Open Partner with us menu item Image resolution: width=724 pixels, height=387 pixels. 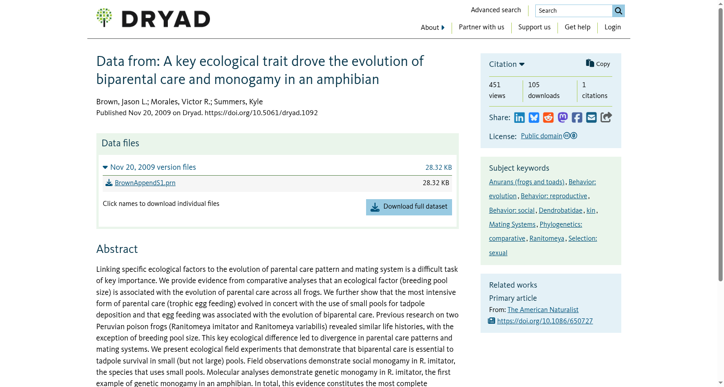481,27
